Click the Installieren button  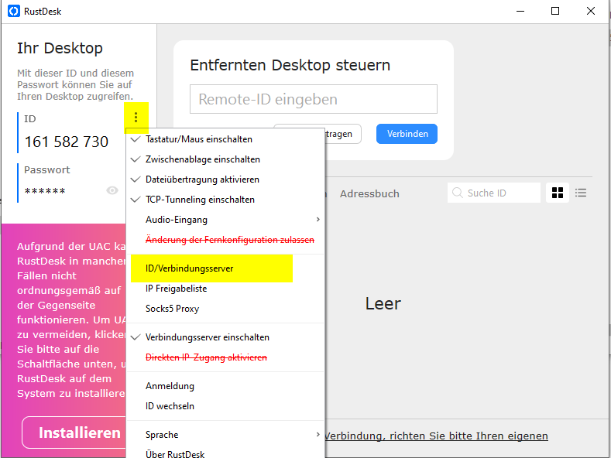point(79,432)
